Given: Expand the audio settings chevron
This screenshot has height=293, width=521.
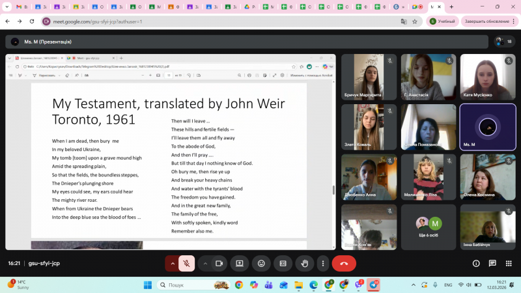Looking at the screenshot, I should click(x=173, y=263).
